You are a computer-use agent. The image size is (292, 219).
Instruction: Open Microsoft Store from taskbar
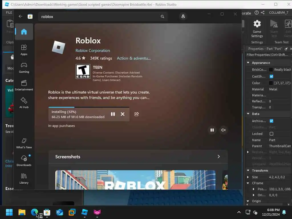coord(47,212)
